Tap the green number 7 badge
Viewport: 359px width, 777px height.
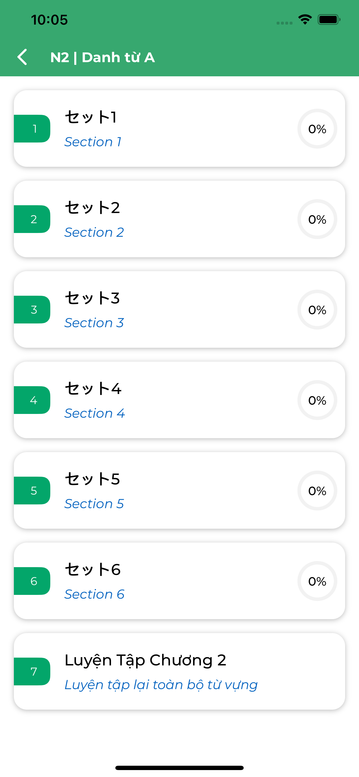click(32, 671)
